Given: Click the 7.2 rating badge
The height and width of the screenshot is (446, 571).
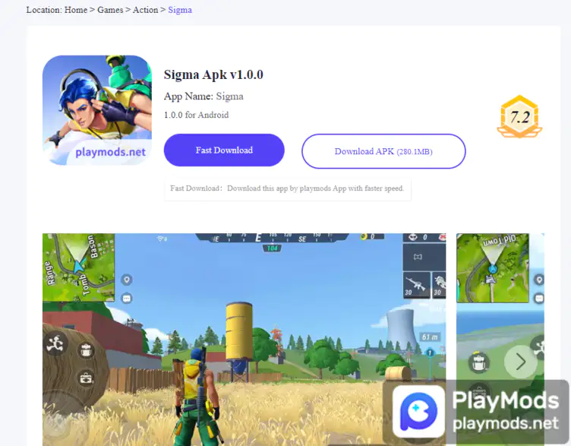Looking at the screenshot, I should click(519, 116).
